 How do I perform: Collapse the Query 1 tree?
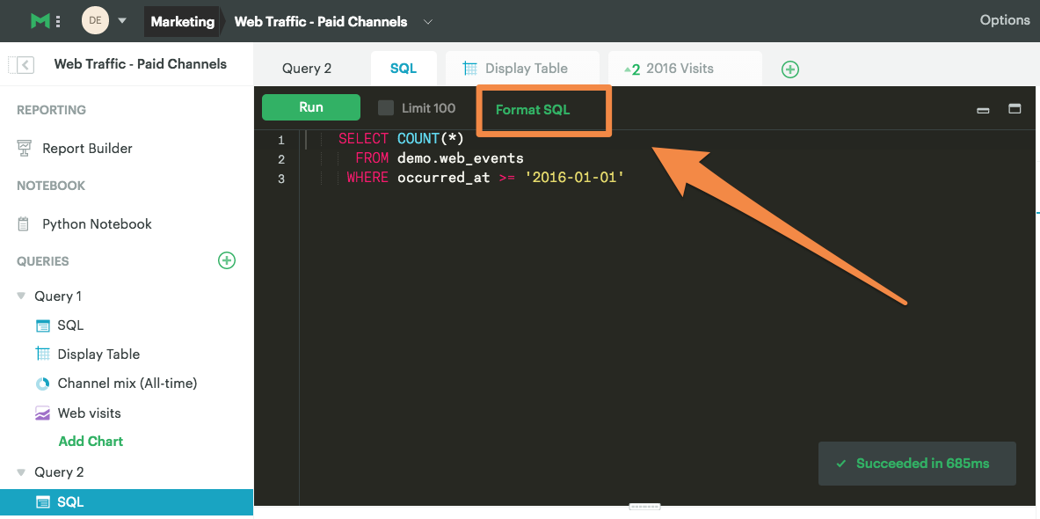coord(21,296)
